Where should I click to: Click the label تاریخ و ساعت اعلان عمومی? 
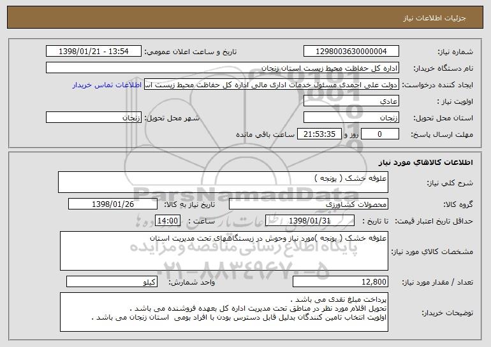(x=191, y=52)
